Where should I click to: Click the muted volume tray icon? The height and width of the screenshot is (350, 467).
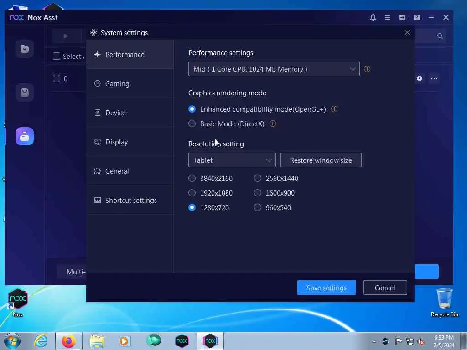pos(421,341)
